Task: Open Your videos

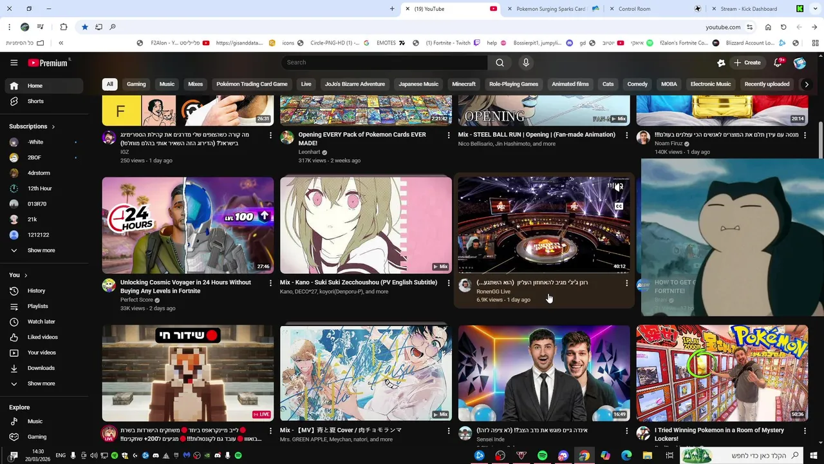Action: pos(42,353)
